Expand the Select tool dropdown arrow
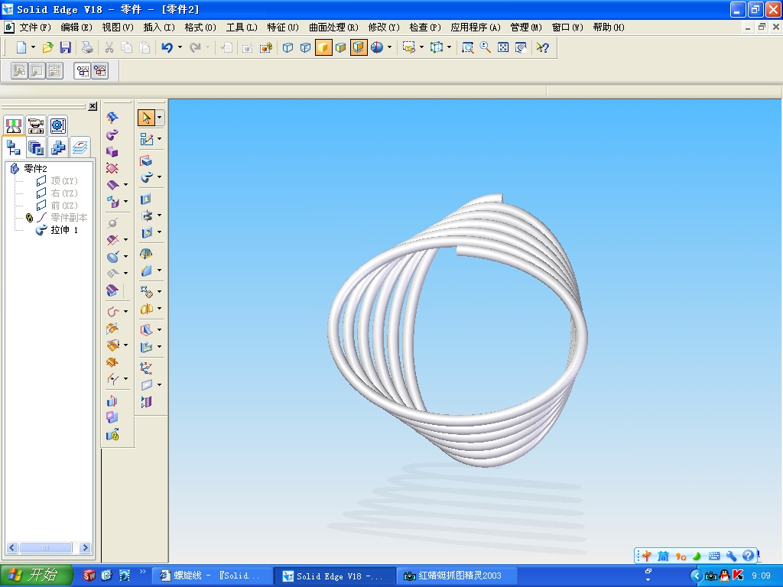The width and height of the screenshot is (783, 587). coord(159,118)
